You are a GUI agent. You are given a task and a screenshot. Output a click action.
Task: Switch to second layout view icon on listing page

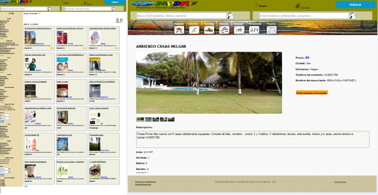pos(121,20)
